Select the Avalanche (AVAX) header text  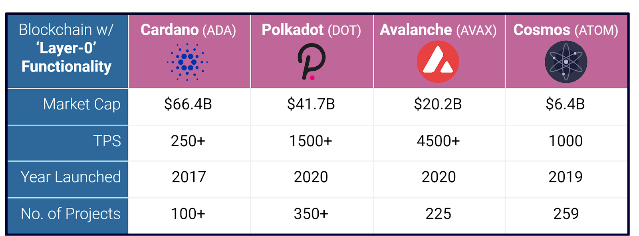tap(438, 30)
